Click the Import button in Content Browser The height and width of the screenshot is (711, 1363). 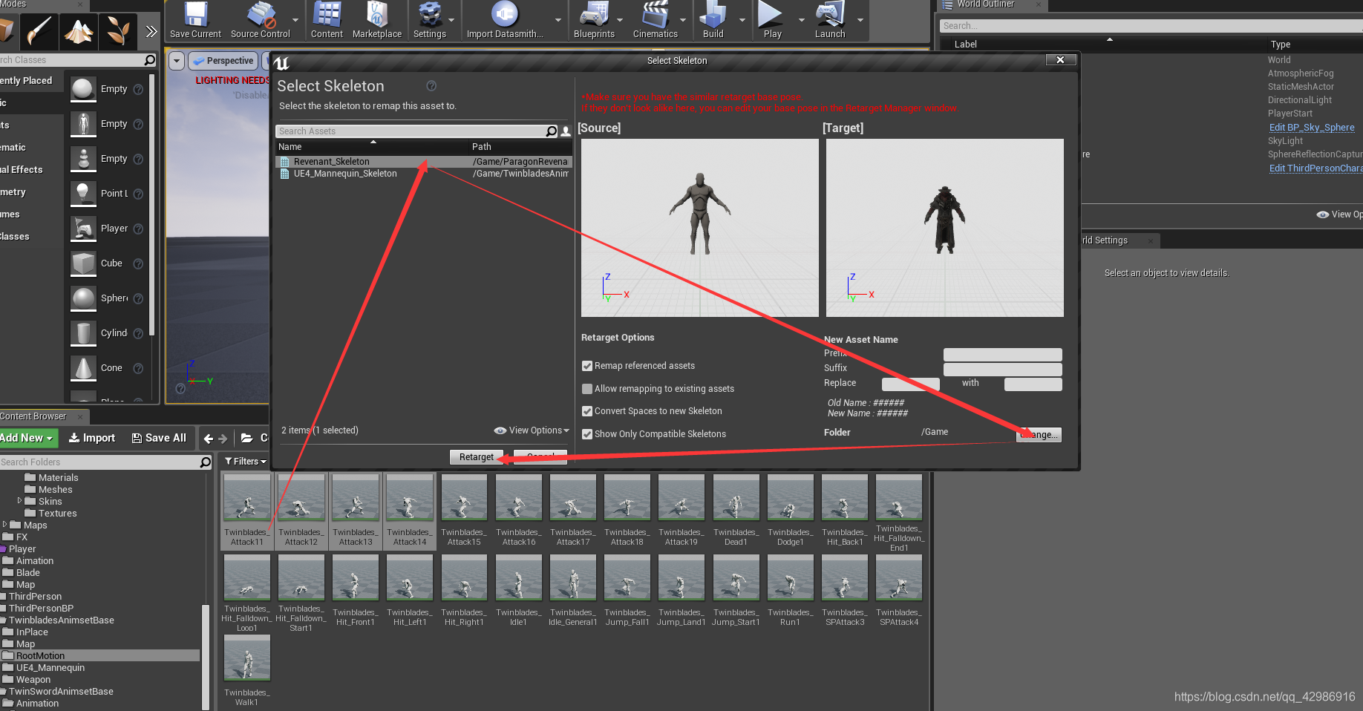tap(92, 438)
